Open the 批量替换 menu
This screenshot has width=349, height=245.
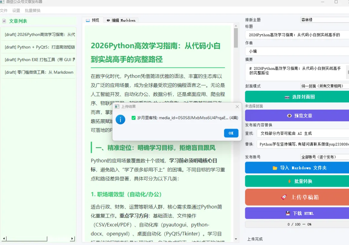[x=33, y=10]
